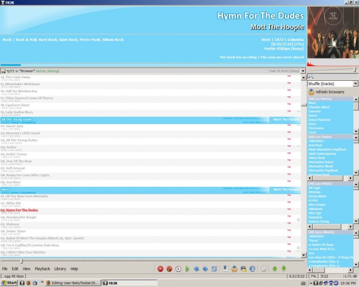Open preferences with the gear icon

point(263,269)
